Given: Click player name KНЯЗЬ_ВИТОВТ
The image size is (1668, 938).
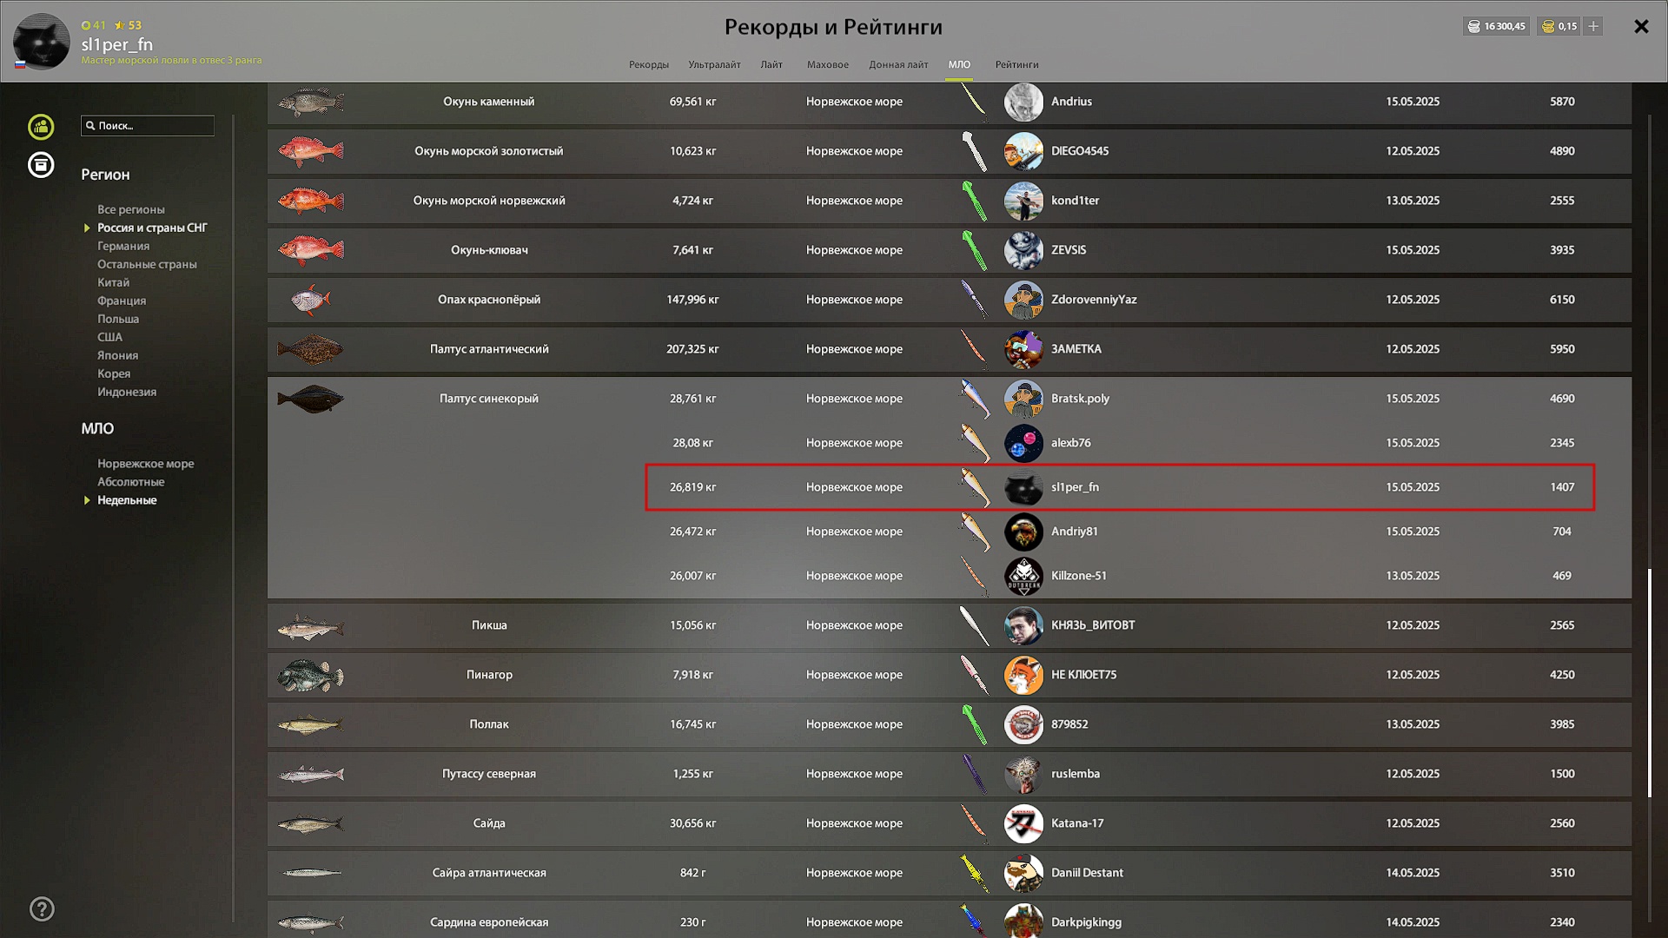Looking at the screenshot, I should coord(1093,625).
